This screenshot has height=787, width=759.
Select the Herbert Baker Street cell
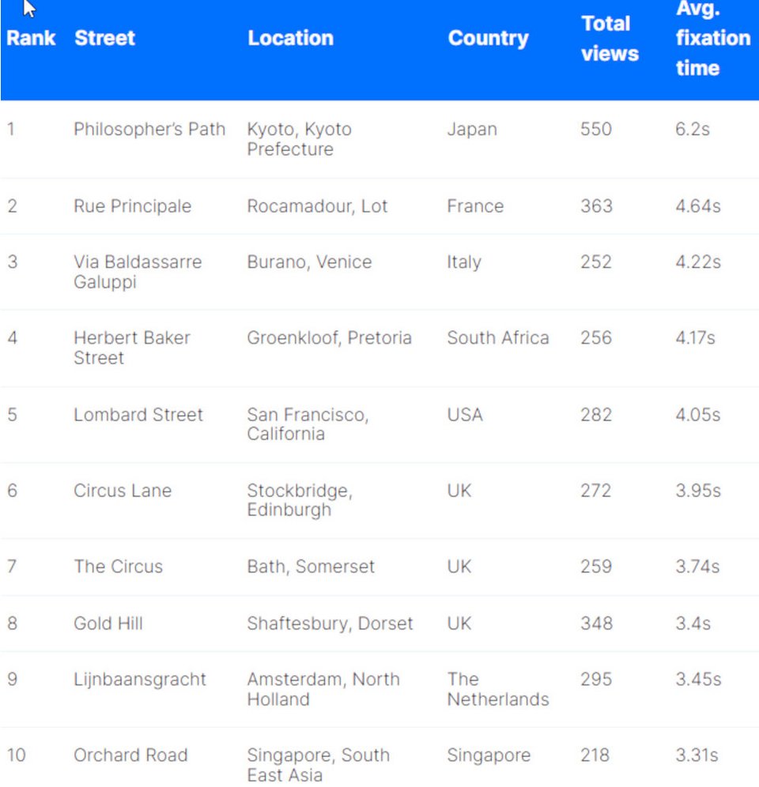pyautogui.click(x=132, y=348)
